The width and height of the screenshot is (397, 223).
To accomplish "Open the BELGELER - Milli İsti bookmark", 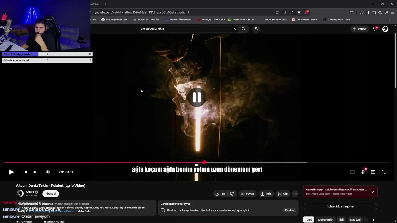I will coord(147,20).
